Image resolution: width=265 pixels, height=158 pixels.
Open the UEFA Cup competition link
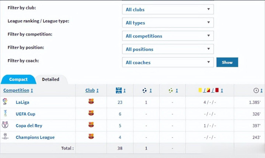(x=25, y=114)
